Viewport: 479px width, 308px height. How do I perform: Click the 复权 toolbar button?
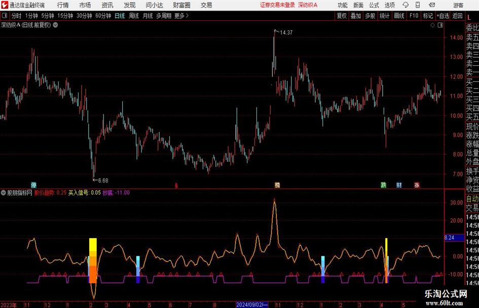point(342,16)
